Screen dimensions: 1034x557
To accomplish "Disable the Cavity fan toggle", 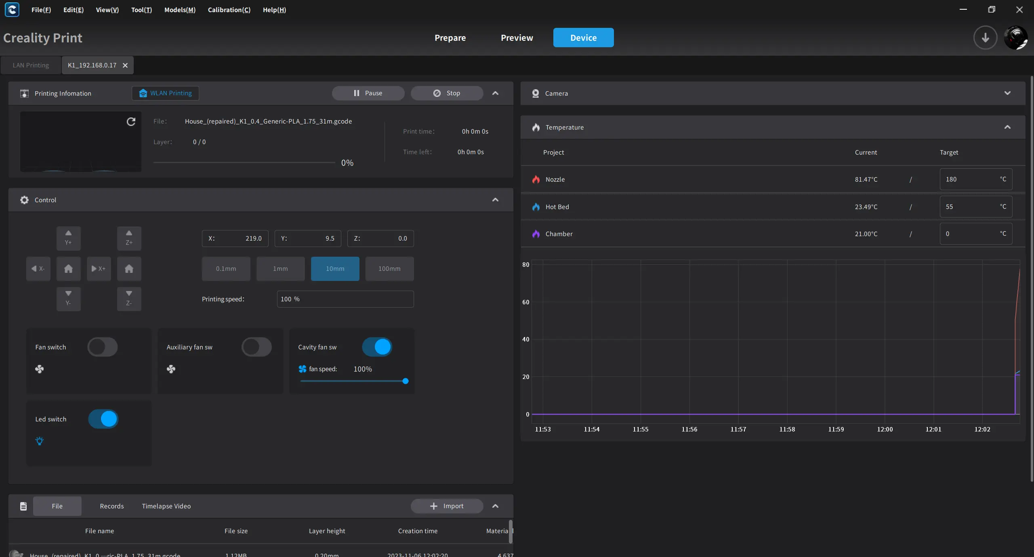I will (377, 347).
